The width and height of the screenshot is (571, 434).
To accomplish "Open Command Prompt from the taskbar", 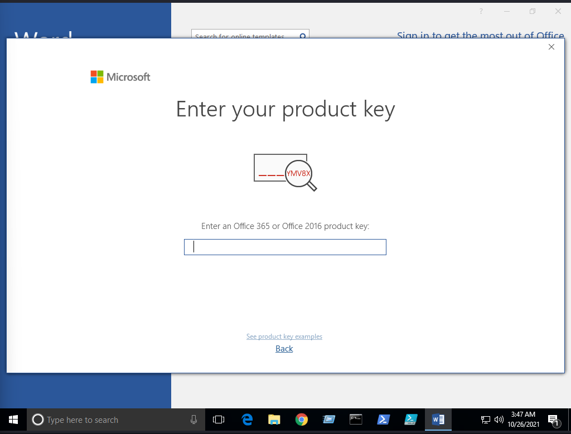I will [x=356, y=420].
